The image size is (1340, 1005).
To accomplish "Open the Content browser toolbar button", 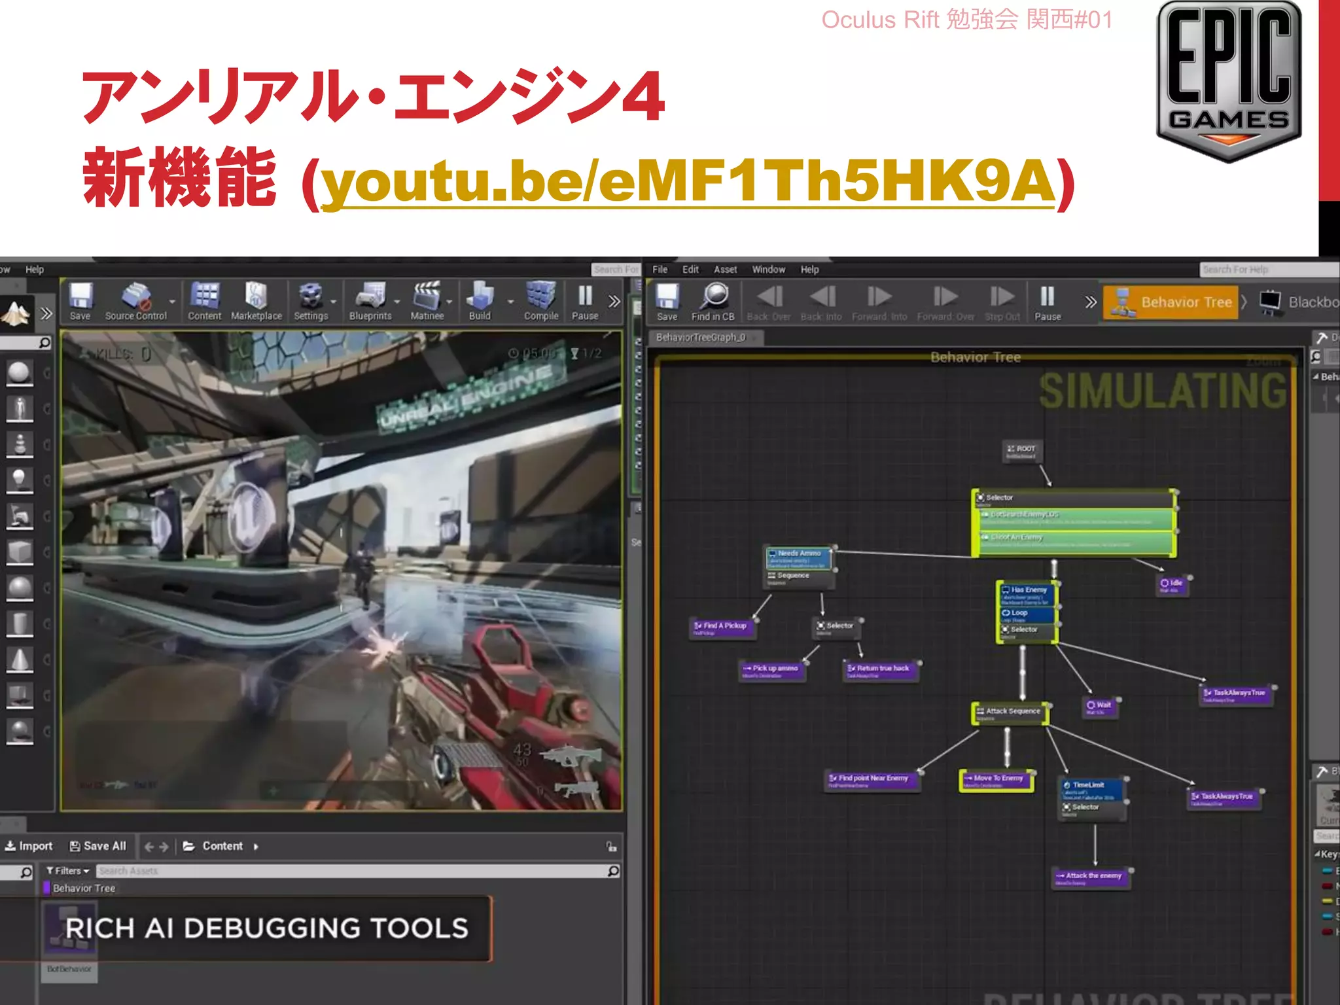I will pos(205,302).
